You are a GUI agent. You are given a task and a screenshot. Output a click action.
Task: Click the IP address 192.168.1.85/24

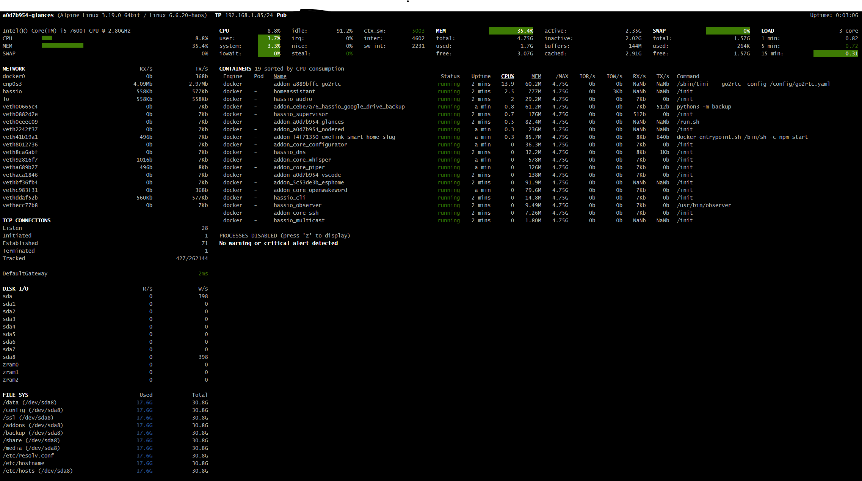pos(249,15)
